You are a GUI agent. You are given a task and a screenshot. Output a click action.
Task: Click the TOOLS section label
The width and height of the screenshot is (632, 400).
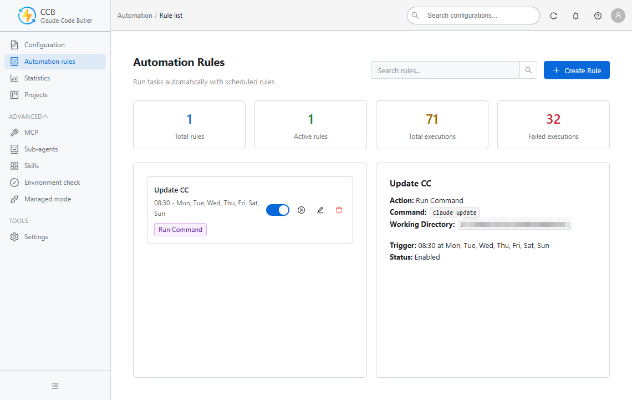pos(18,221)
